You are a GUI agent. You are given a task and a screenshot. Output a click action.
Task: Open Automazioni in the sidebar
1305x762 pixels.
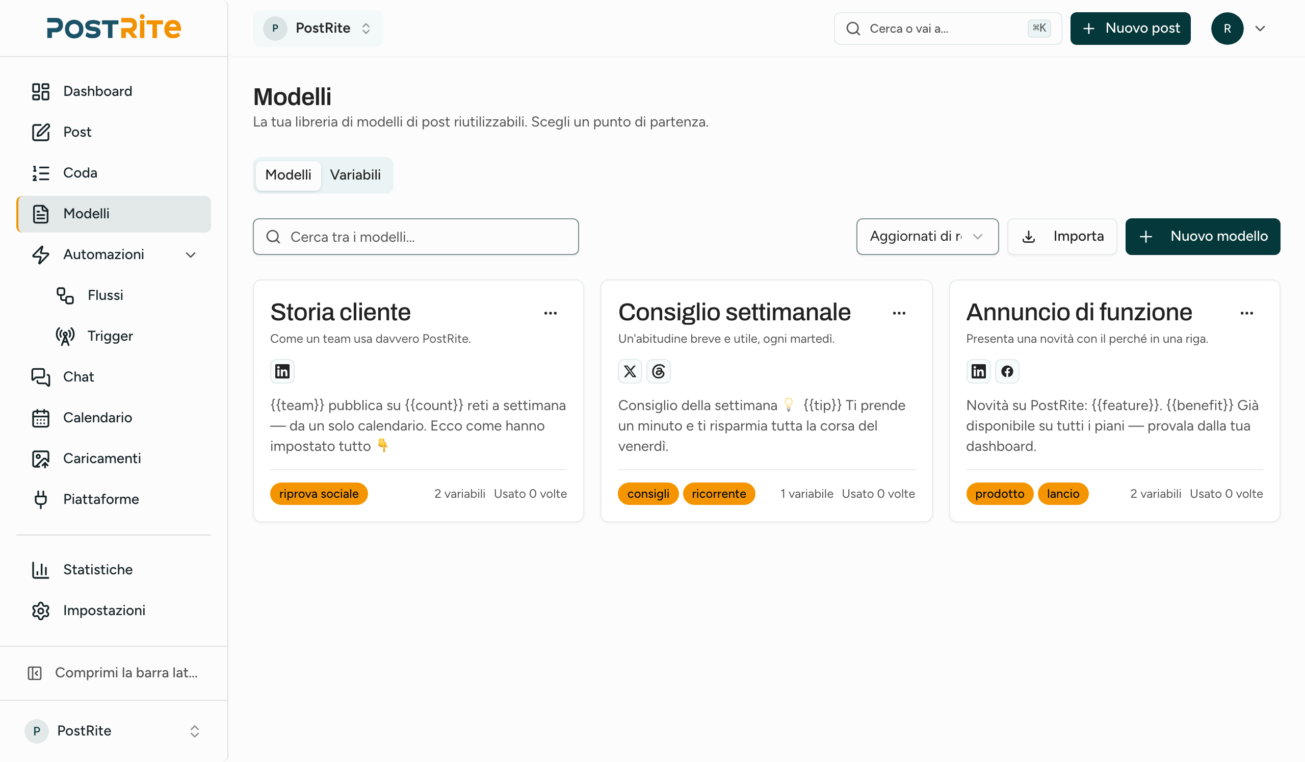113,255
